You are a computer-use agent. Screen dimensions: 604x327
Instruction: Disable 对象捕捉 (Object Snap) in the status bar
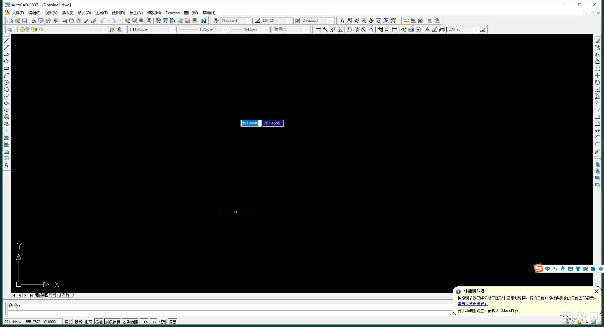[x=113, y=322]
